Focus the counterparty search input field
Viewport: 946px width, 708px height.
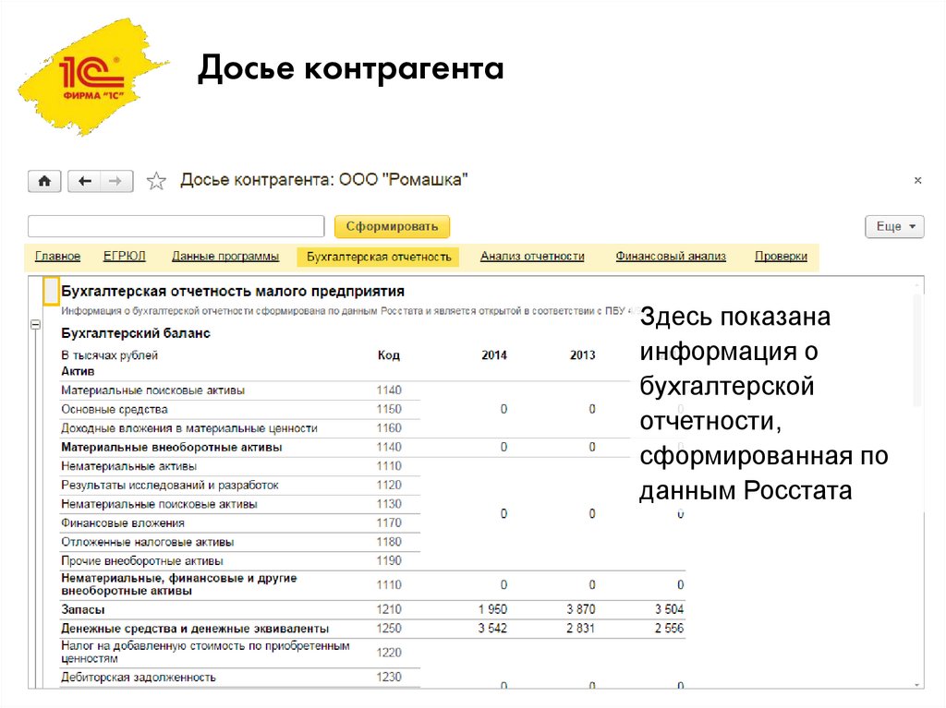[x=176, y=226]
